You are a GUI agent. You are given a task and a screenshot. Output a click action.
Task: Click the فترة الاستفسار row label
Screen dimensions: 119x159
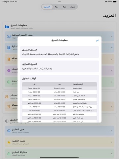point(77,88)
